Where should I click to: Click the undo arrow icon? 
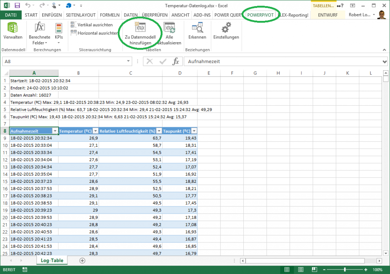coord(28,5)
